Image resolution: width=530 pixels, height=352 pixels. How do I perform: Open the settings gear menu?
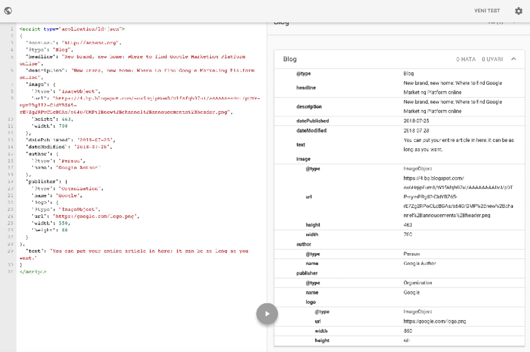(x=519, y=11)
